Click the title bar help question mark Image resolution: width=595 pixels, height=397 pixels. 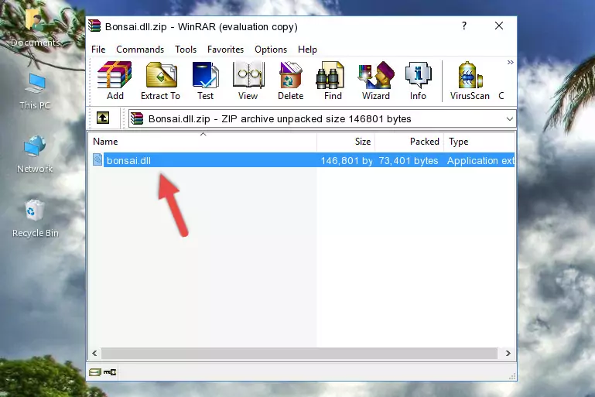464,26
